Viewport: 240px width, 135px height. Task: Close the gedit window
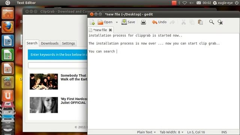tap(91, 14)
